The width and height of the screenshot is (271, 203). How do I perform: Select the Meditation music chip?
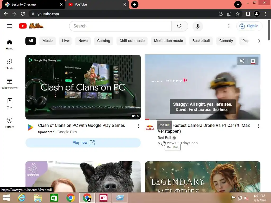pyautogui.click(x=168, y=41)
